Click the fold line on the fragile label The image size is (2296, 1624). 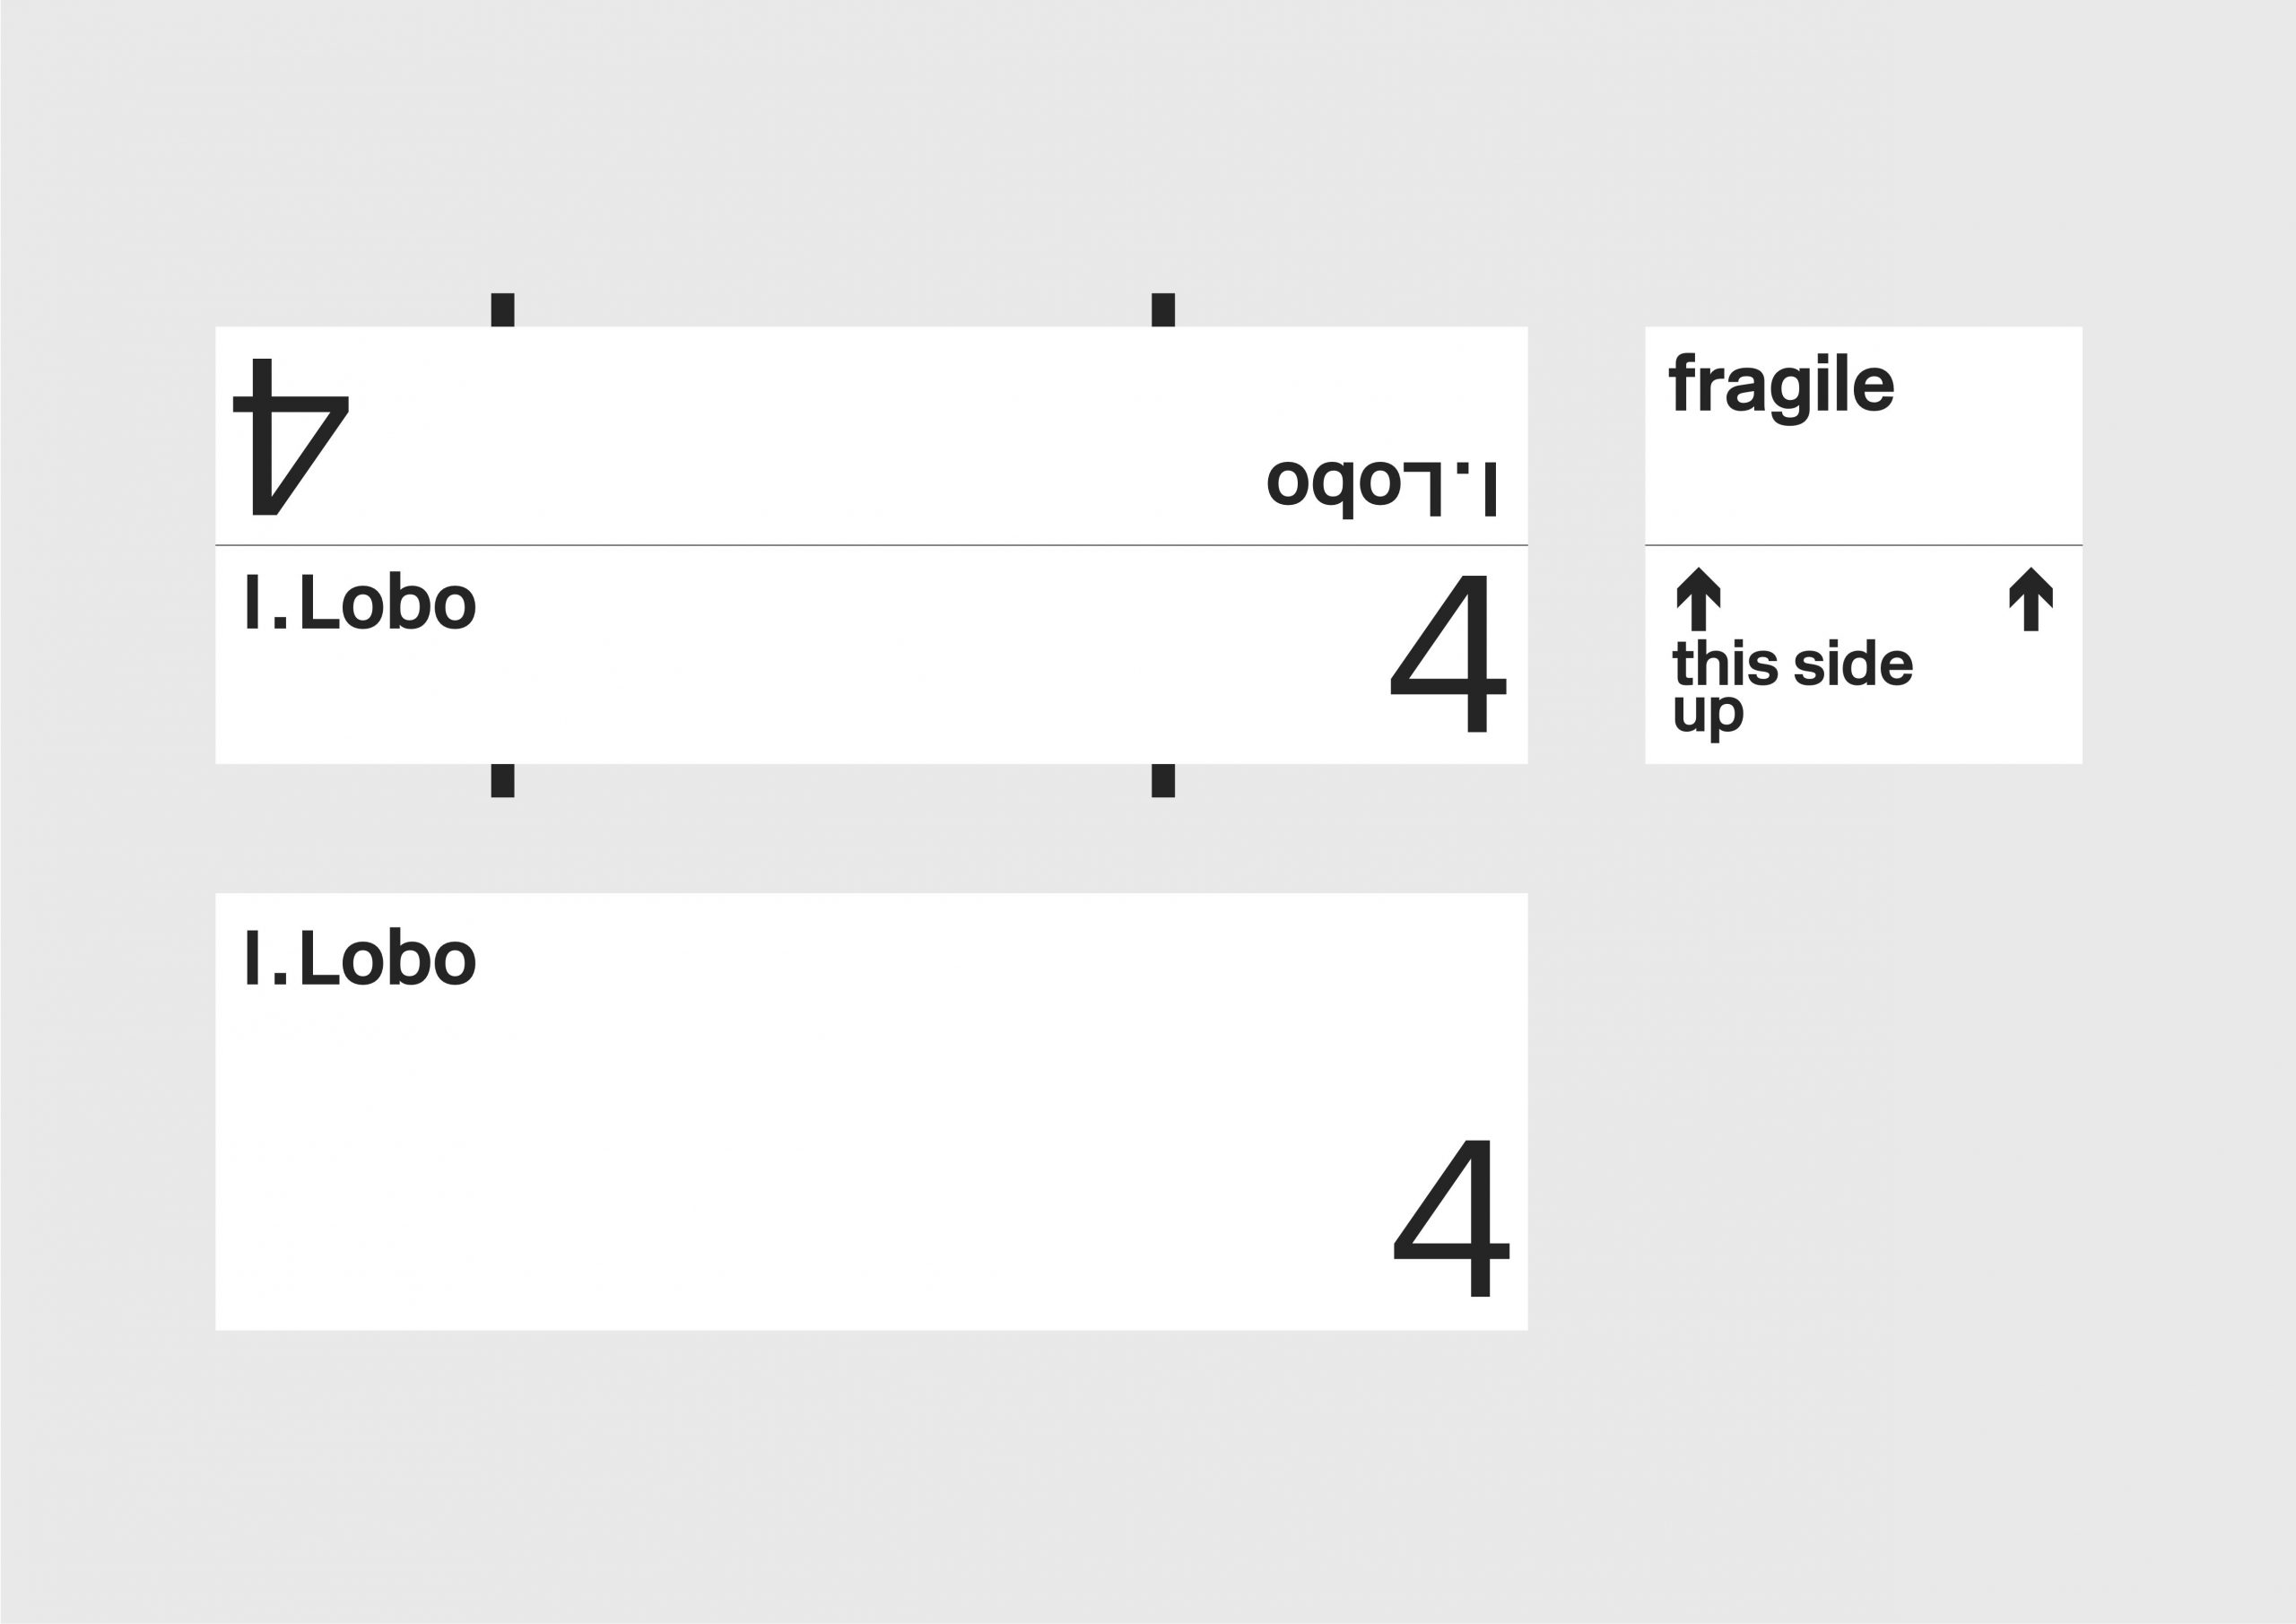point(1864,545)
